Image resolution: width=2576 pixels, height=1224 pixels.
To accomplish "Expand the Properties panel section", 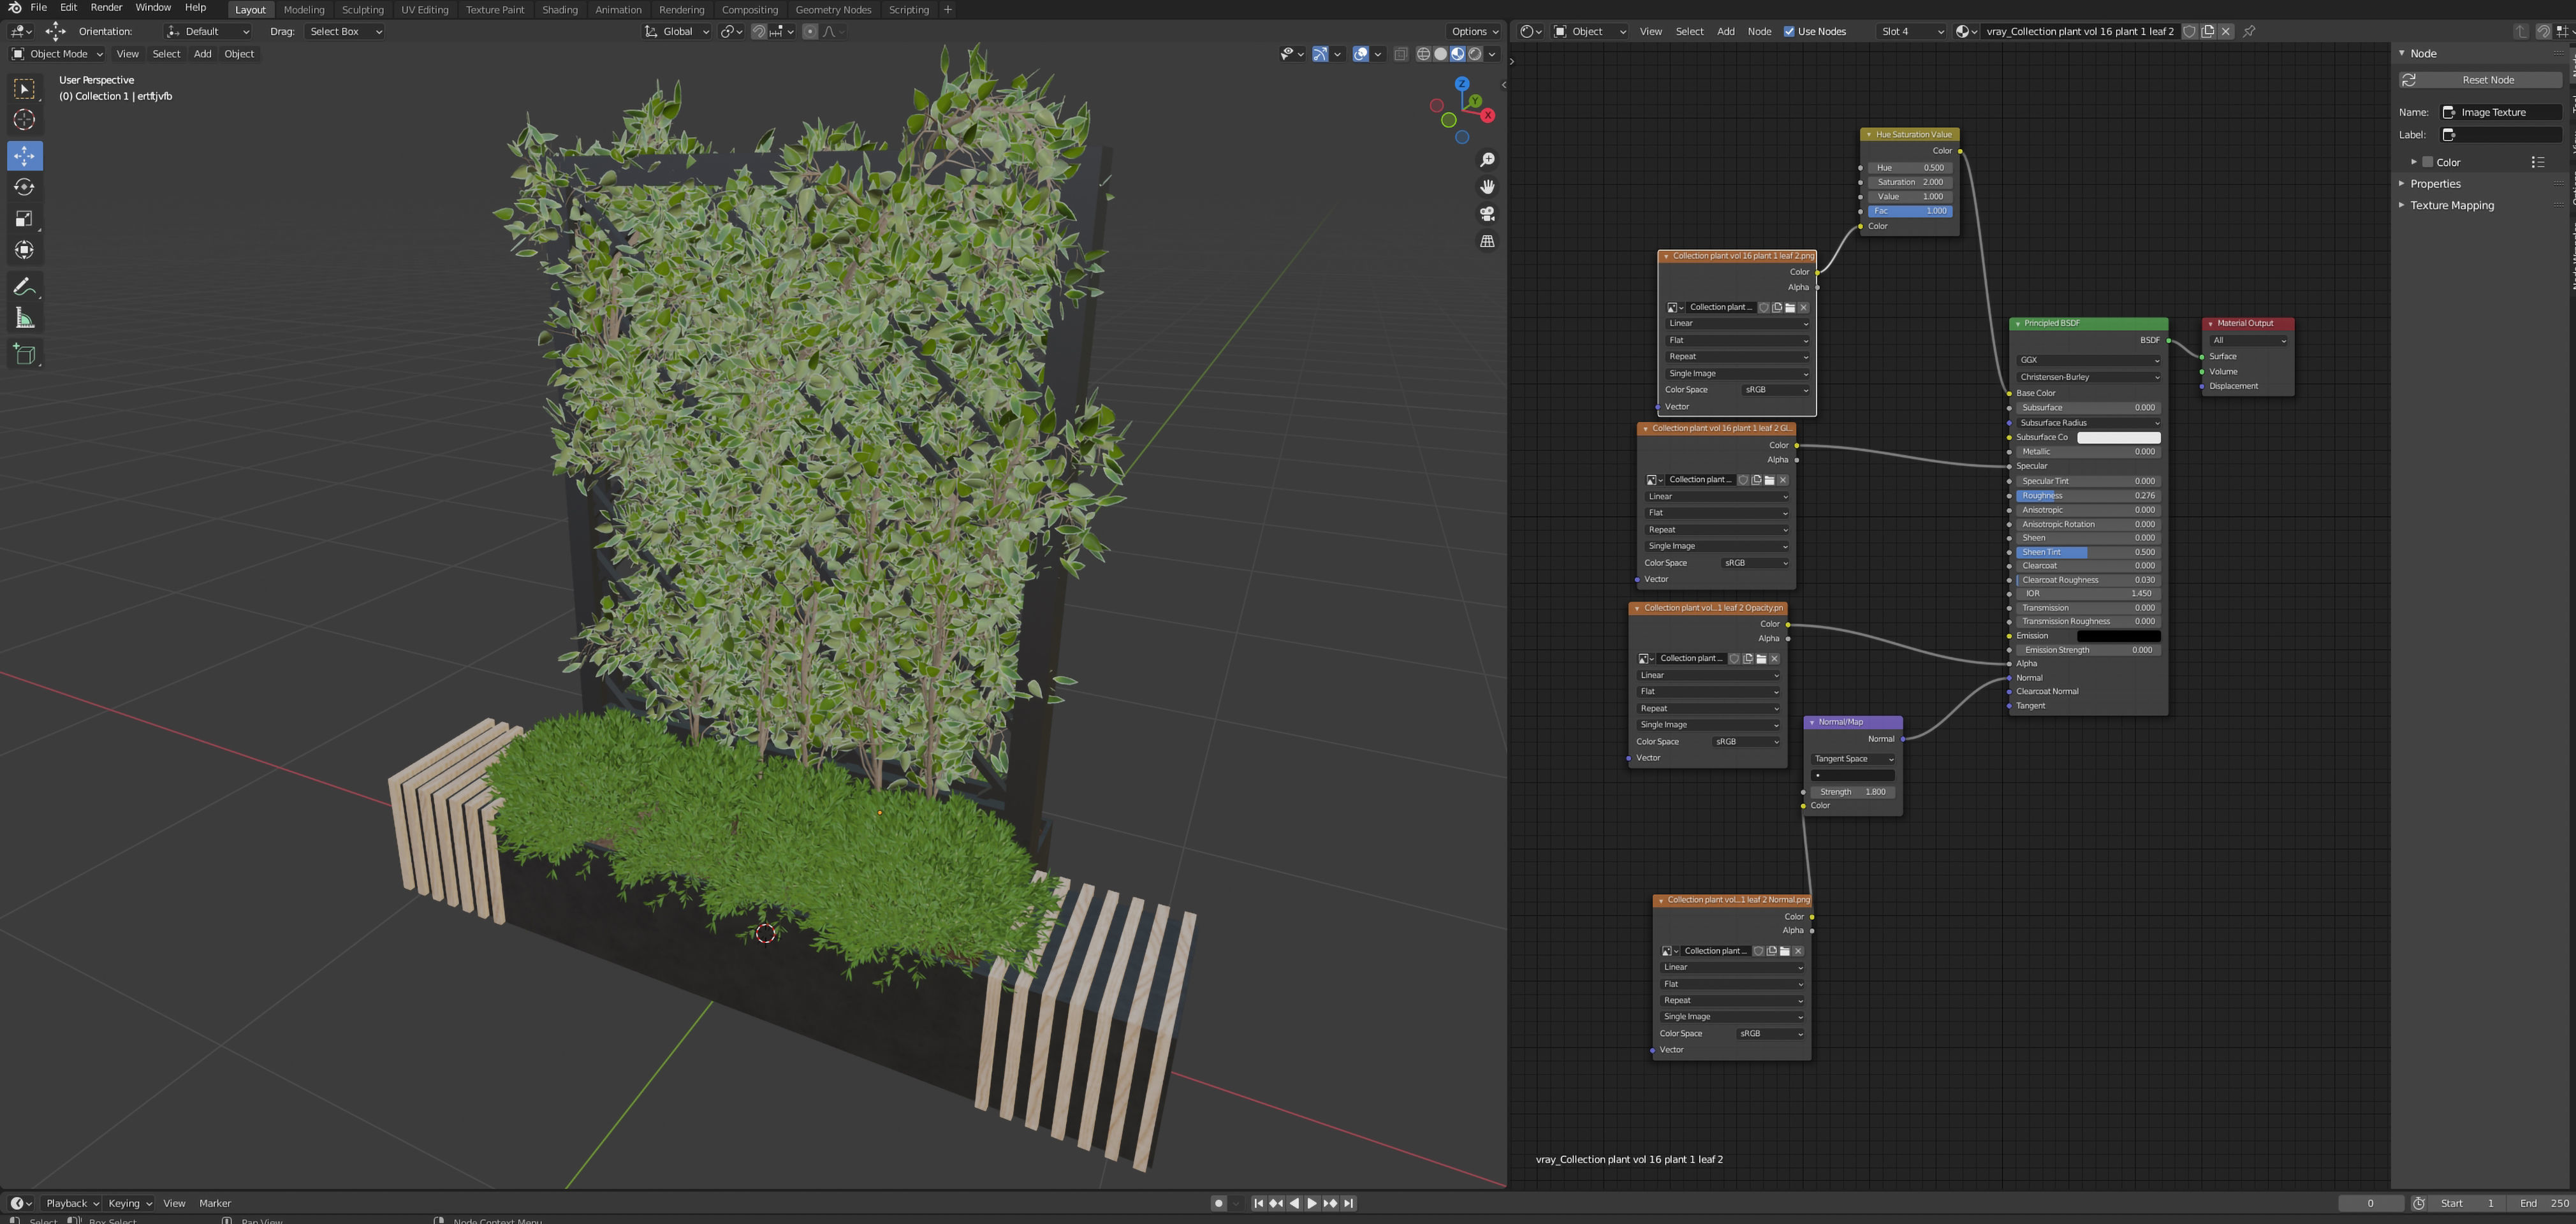I will (2434, 184).
